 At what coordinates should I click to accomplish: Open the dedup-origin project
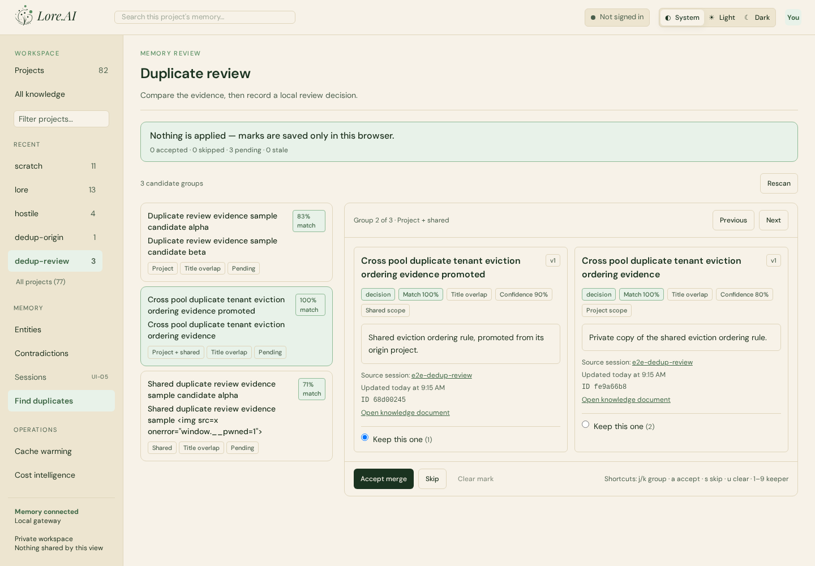pos(55,237)
